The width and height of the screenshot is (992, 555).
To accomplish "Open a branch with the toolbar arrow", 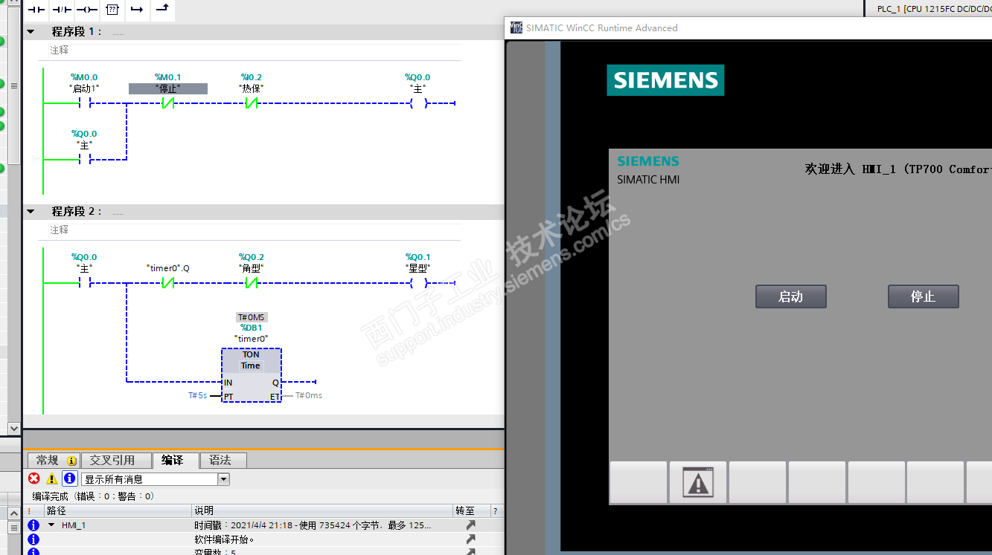I will [137, 10].
